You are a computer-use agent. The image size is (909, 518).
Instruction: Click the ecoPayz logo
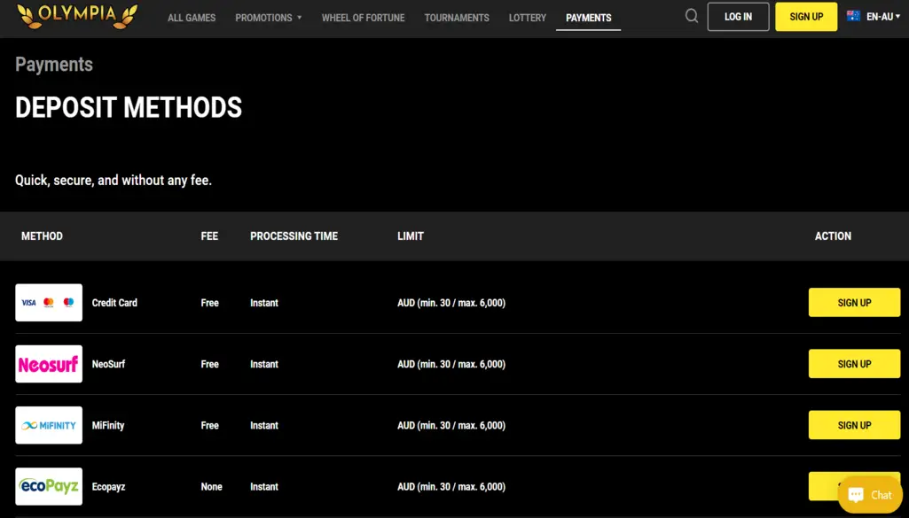click(x=49, y=487)
